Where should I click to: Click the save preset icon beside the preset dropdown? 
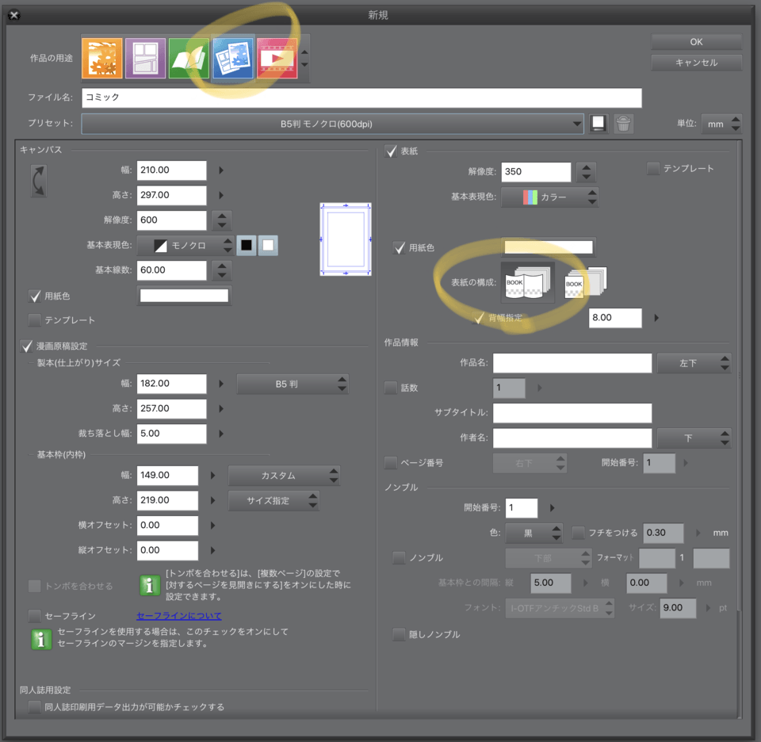coord(598,123)
